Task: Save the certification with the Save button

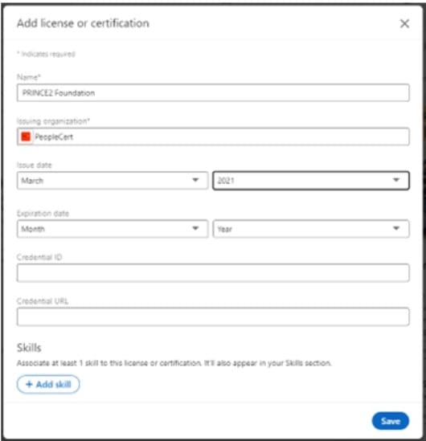Action: [x=391, y=421]
